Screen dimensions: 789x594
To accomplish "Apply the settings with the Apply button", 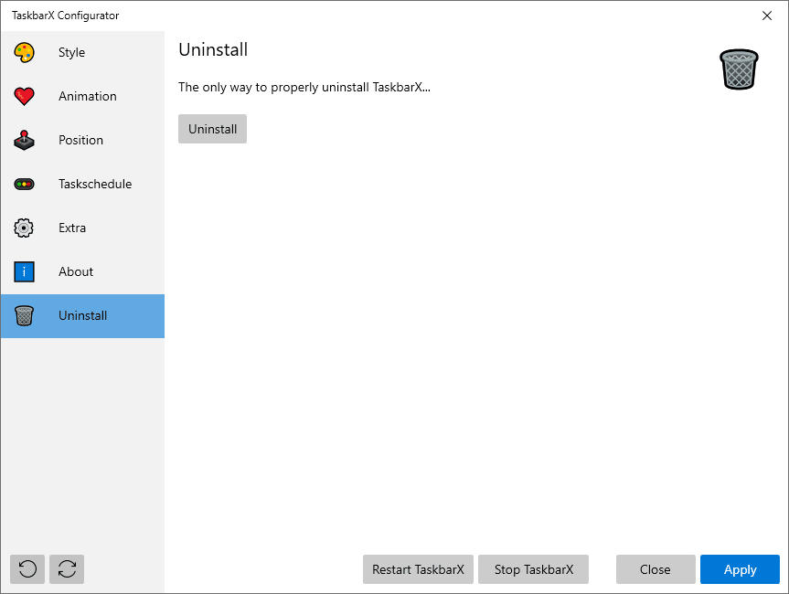I will point(740,569).
